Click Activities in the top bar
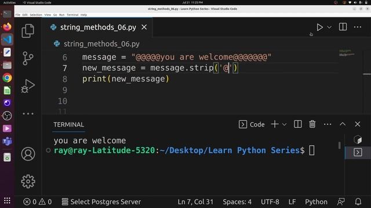This screenshot has height=208, width=371. tap(9, 2)
